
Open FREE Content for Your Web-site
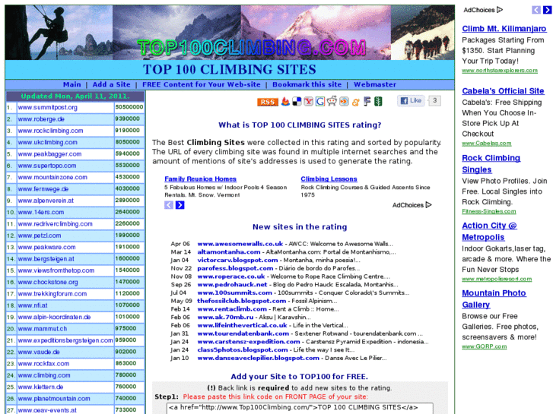pos(202,84)
